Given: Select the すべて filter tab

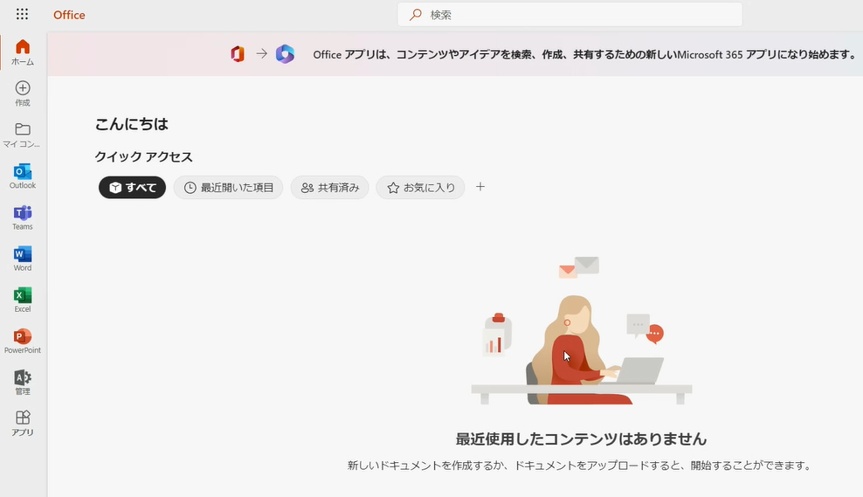Looking at the screenshot, I should tap(132, 188).
